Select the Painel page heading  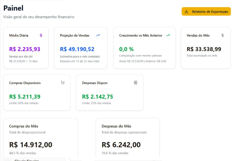tap(13, 8)
